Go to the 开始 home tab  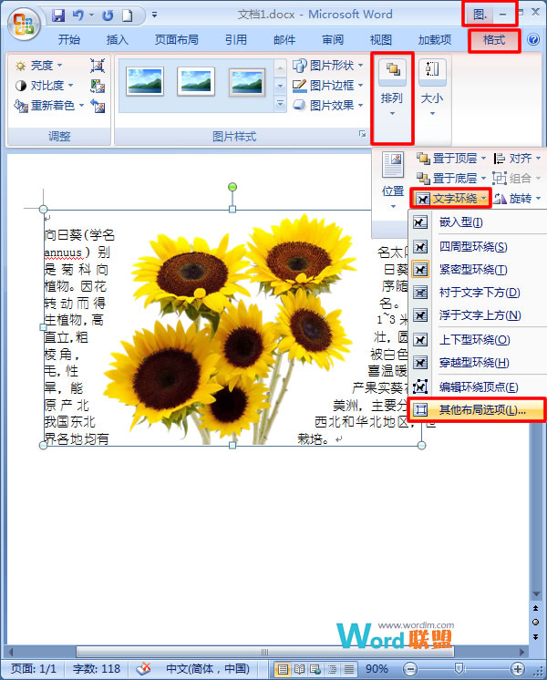pos(69,40)
